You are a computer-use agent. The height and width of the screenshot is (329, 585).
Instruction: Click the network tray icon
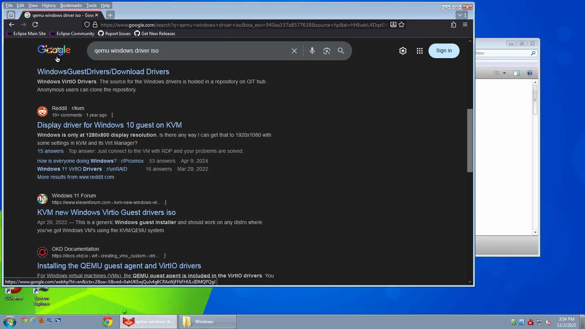click(x=539, y=322)
